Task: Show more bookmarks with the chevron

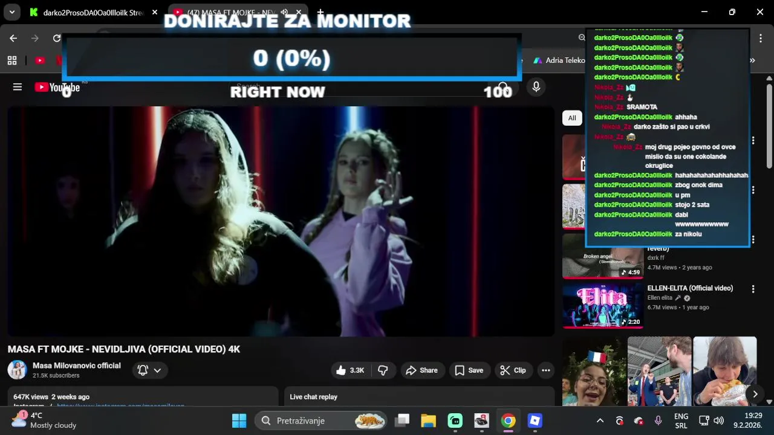Action: tap(753, 60)
